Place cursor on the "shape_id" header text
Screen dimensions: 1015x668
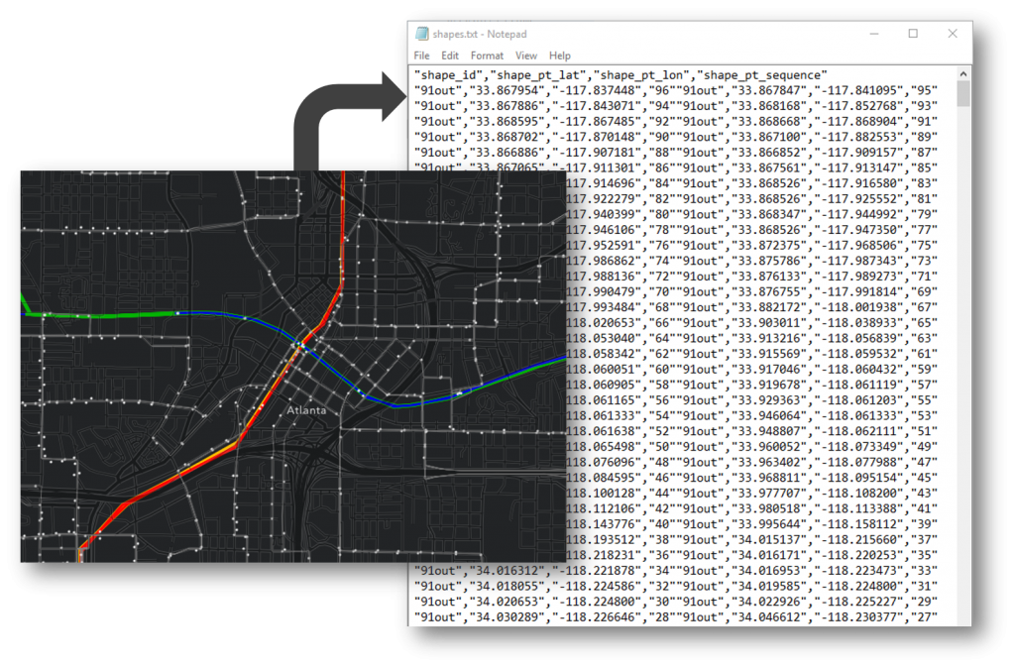(x=448, y=75)
